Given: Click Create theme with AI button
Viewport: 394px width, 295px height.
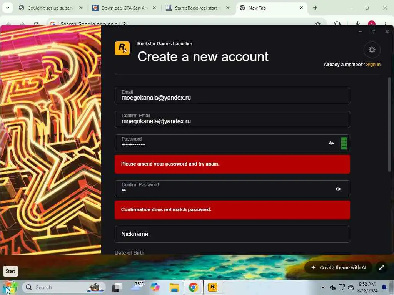Looking at the screenshot, I should click(339, 268).
